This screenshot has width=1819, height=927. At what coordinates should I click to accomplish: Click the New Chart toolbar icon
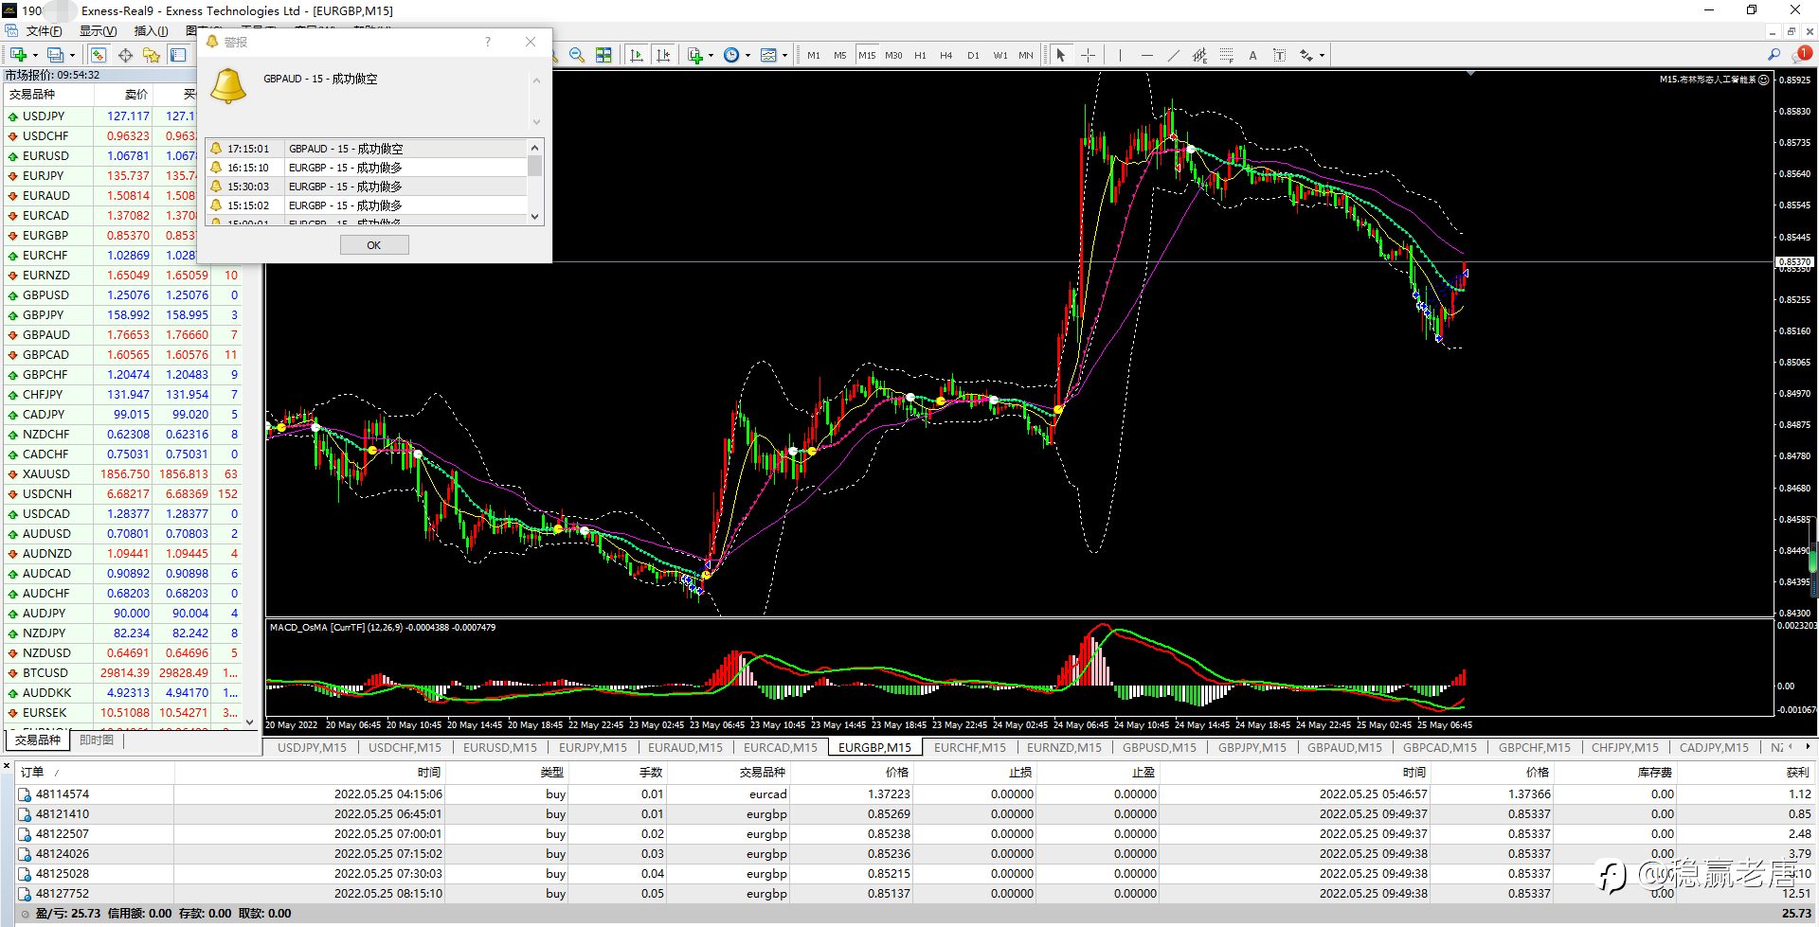[x=18, y=55]
